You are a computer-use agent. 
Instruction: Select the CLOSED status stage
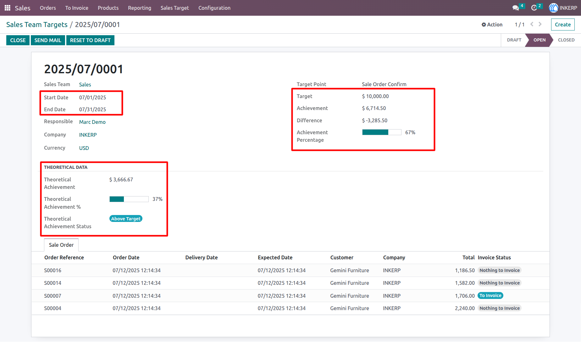tap(566, 40)
